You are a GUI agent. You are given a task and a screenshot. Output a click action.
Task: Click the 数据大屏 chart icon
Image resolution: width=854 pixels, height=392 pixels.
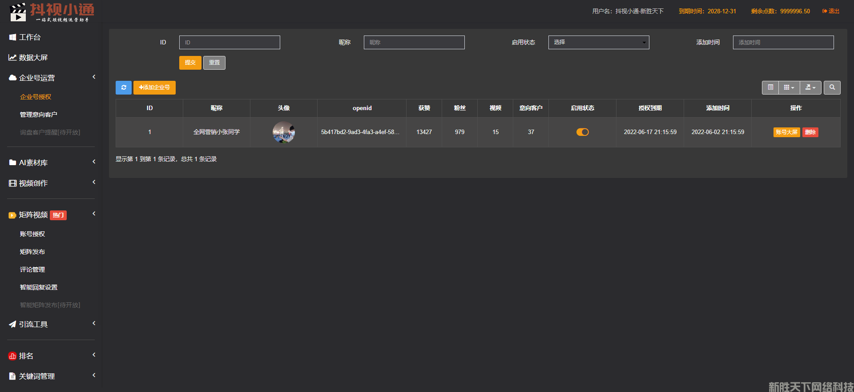(x=12, y=58)
